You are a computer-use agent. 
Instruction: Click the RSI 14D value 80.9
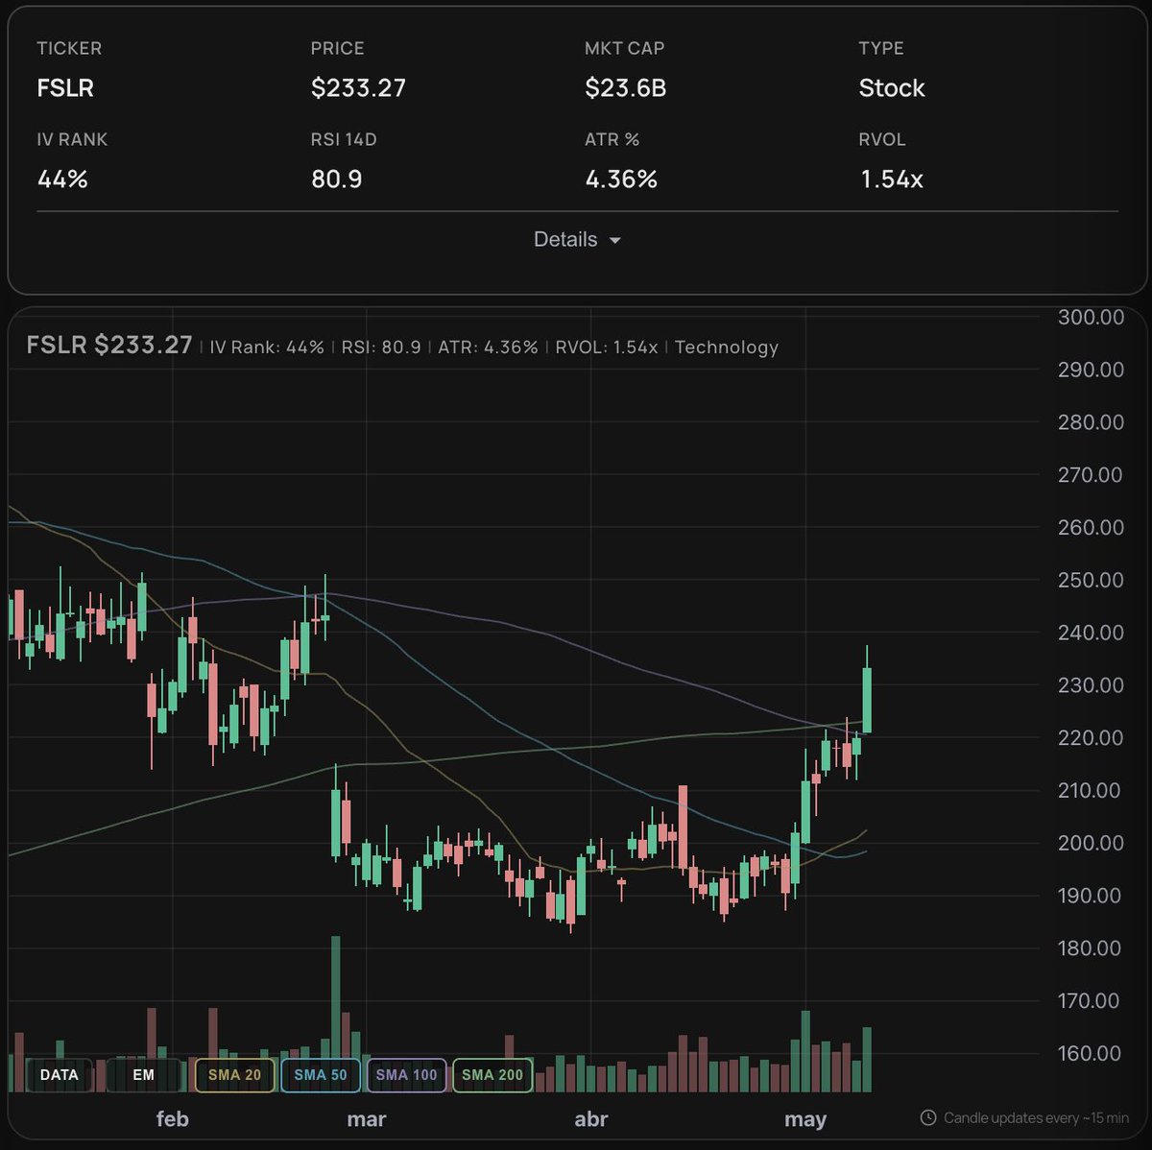(x=337, y=180)
